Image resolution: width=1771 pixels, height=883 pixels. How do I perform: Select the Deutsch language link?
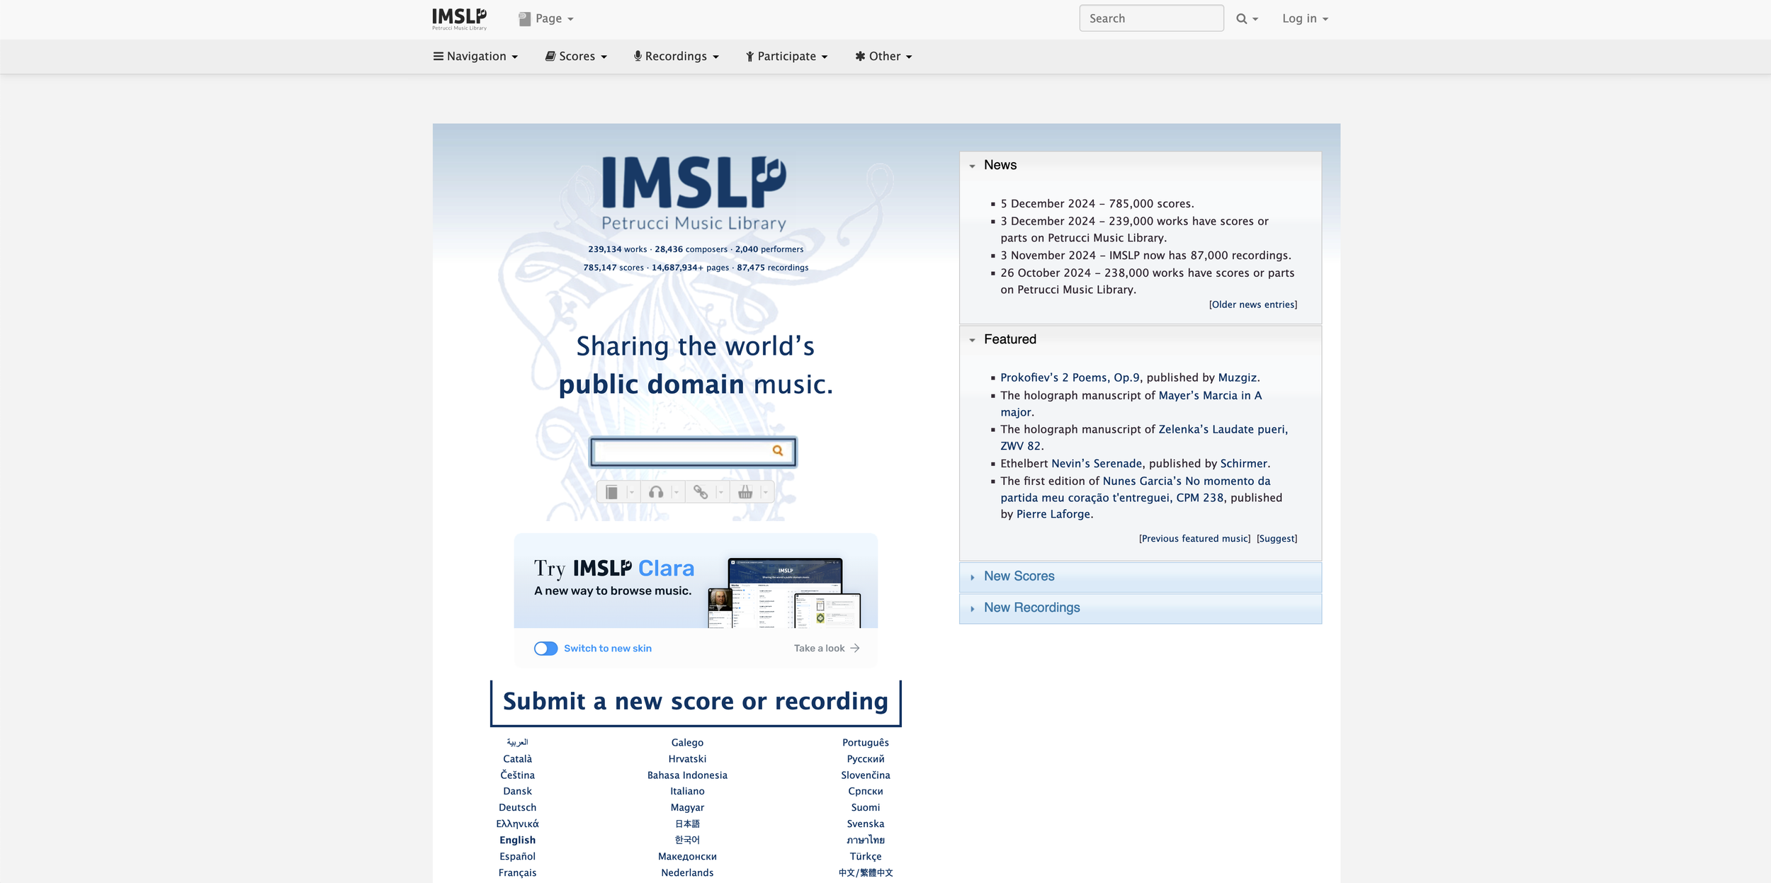click(x=517, y=807)
